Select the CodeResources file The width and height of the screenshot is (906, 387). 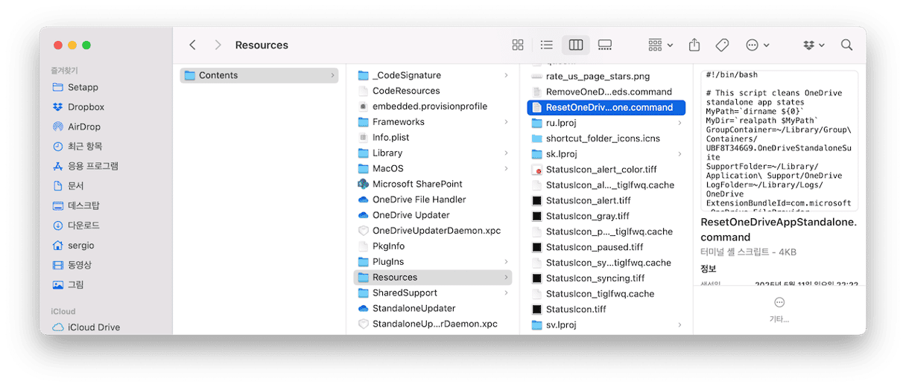tap(432, 91)
